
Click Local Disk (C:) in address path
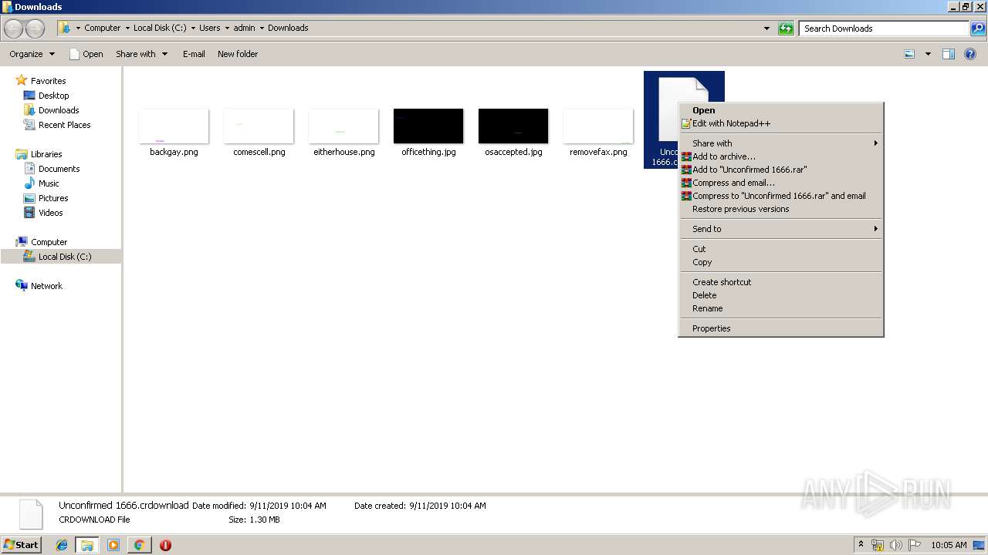pyautogui.click(x=160, y=28)
